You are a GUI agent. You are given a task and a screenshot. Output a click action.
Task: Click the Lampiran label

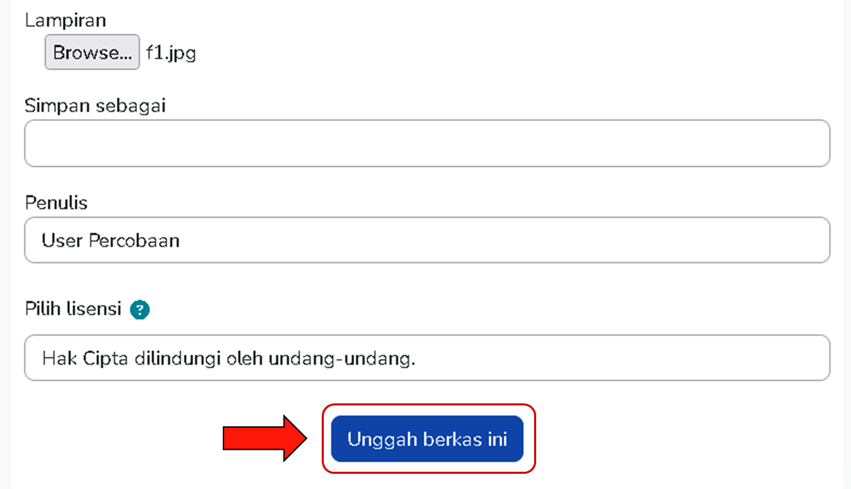click(x=66, y=20)
